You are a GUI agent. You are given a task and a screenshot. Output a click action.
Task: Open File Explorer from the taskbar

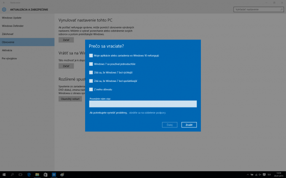pyautogui.click(x=37, y=175)
